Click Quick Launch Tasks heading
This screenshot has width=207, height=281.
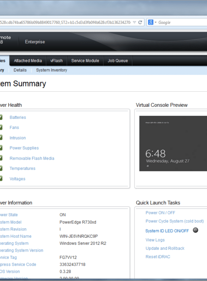(158, 203)
